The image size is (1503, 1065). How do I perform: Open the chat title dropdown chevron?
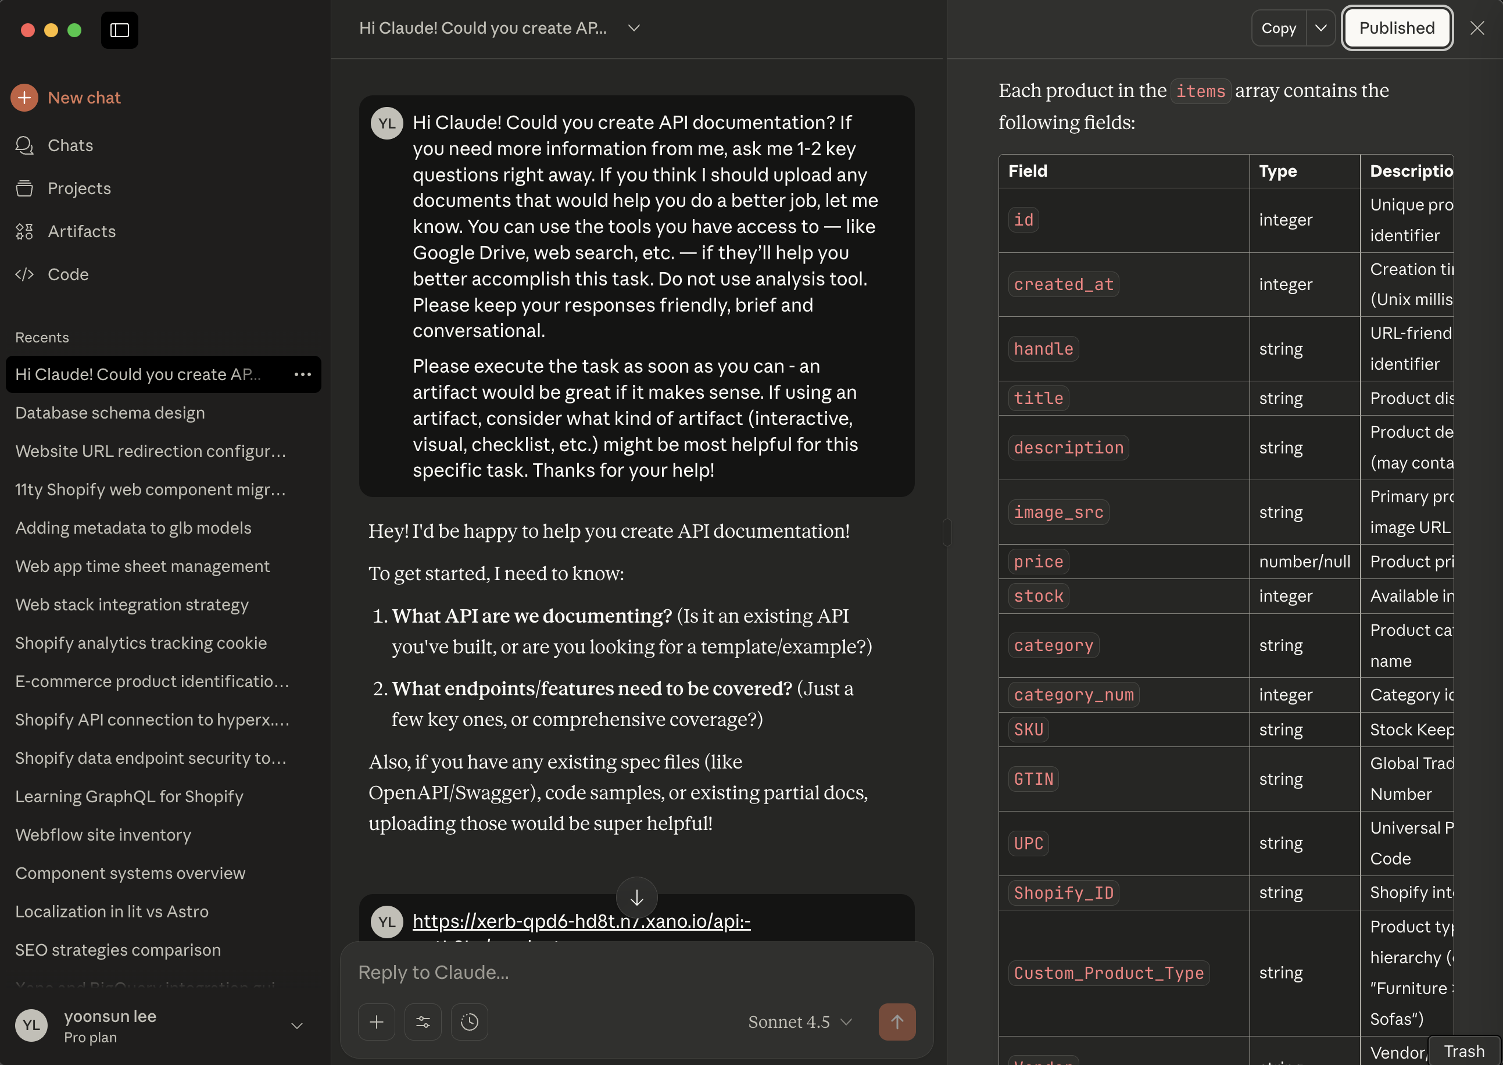[633, 28]
